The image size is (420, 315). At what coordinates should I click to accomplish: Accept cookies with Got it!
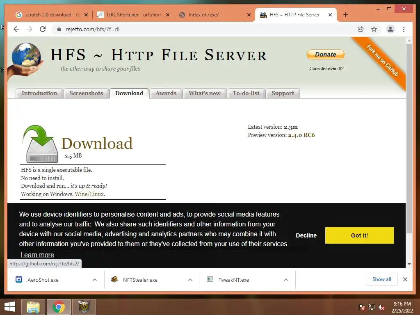(x=359, y=235)
